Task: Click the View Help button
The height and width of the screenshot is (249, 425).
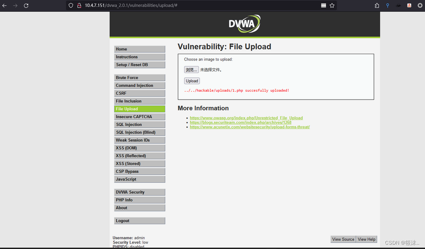Action: click(366, 239)
